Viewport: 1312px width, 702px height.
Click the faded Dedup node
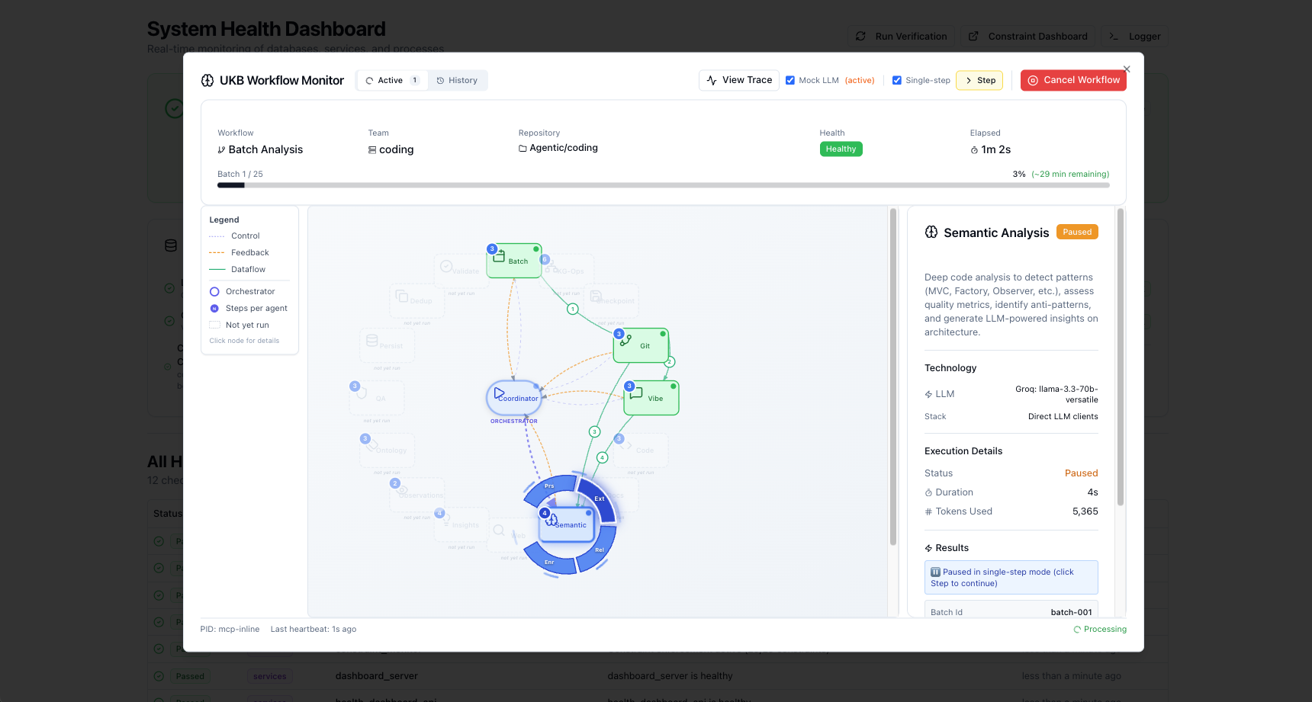[x=417, y=301]
